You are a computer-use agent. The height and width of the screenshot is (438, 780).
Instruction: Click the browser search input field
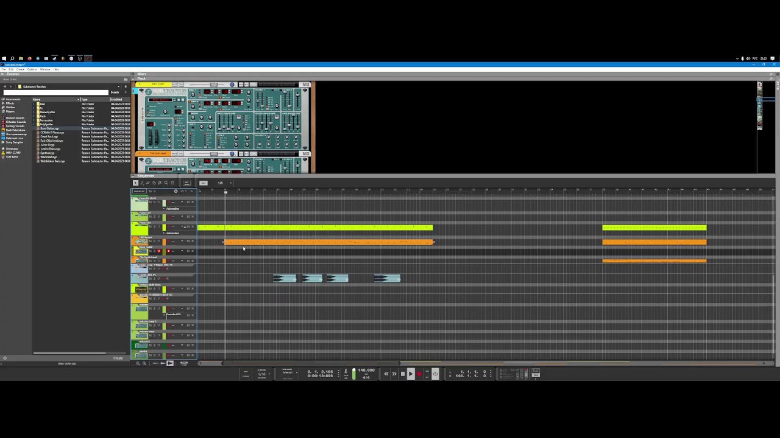[x=57, y=92]
